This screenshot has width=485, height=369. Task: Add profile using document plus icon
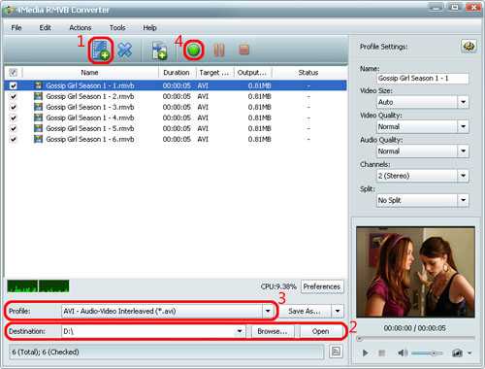pyautogui.click(x=159, y=50)
